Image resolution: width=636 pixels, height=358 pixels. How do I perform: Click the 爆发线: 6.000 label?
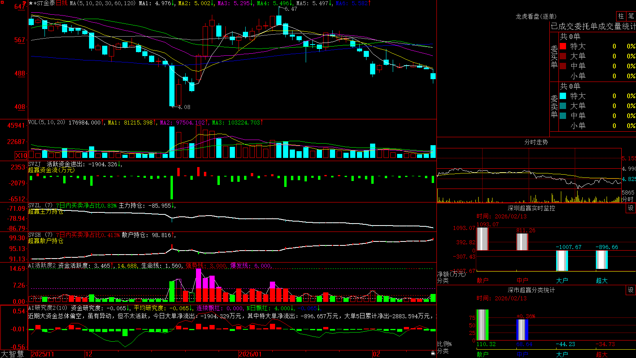[251, 266]
